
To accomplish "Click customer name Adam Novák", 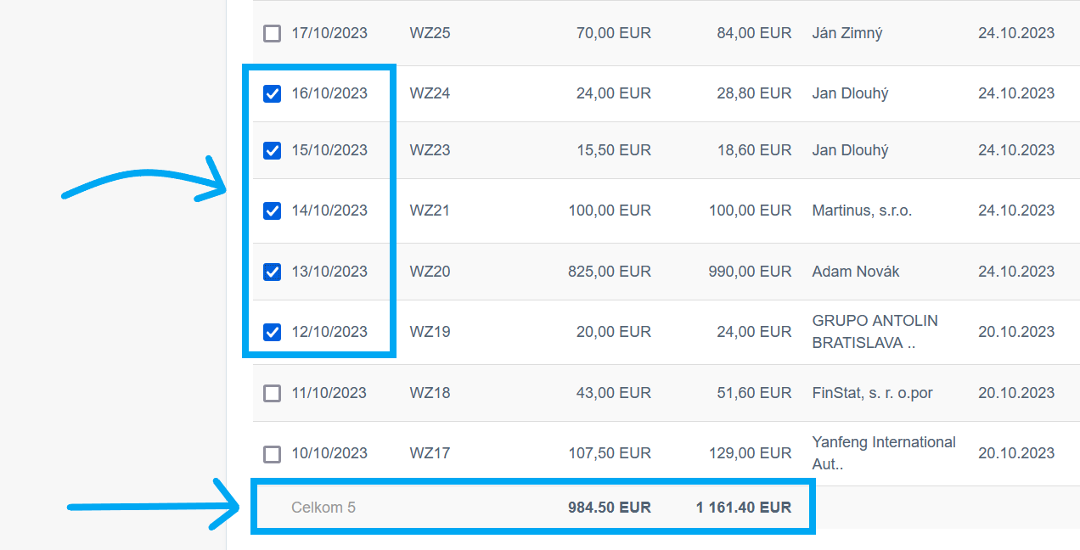I will [855, 272].
